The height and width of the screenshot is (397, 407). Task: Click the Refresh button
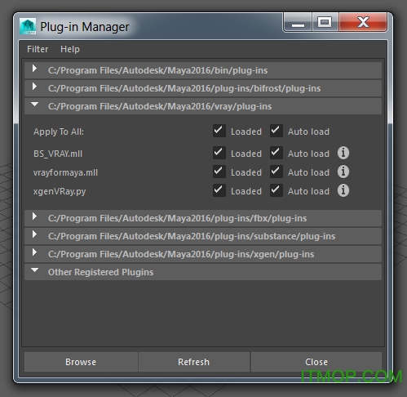tap(194, 362)
